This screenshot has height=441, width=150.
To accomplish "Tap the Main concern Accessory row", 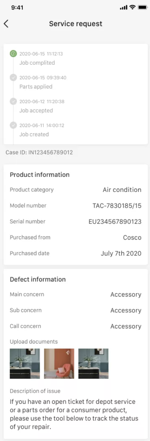I will pyautogui.click(x=76, y=295).
